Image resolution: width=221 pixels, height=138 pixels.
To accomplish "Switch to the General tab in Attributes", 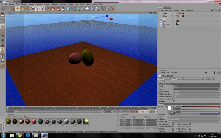I will (x=173, y=79).
